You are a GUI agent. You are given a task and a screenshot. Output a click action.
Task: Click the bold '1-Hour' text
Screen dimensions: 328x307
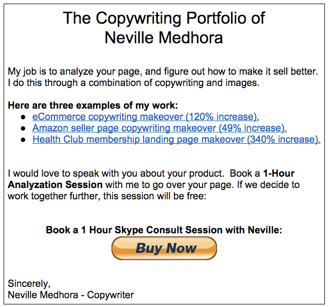pyautogui.click(x=279, y=174)
